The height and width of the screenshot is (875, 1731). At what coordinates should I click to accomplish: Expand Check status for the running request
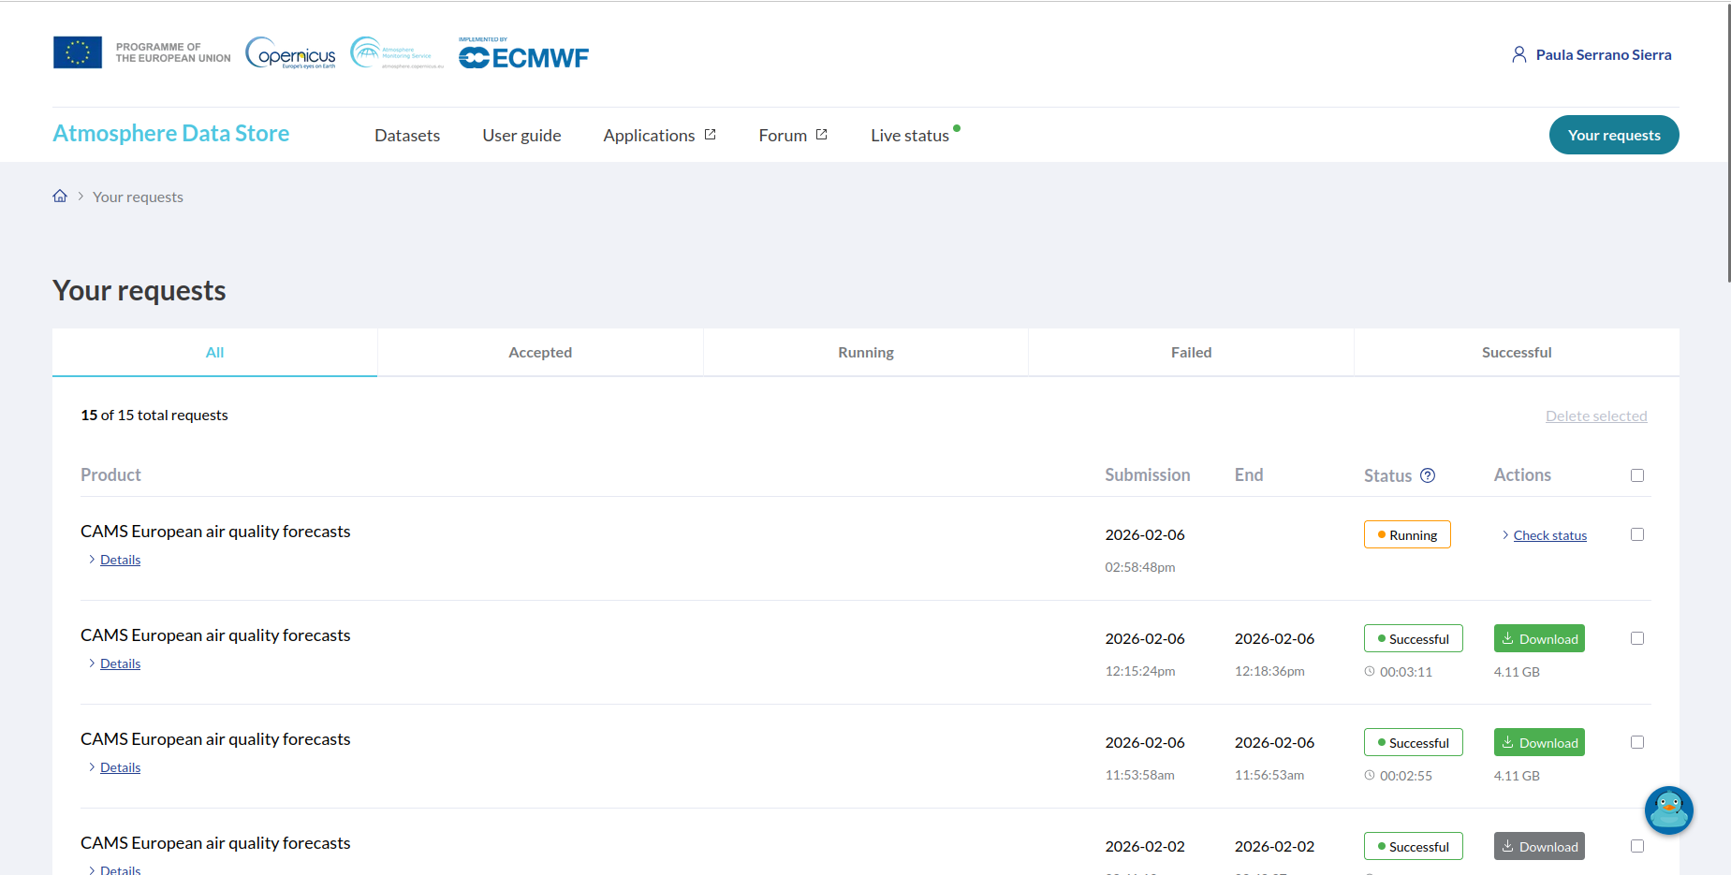click(x=1549, y=535)
